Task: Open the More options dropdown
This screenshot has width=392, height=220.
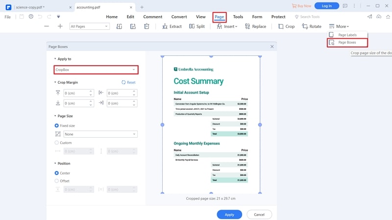Action: (x=339, y=26)
